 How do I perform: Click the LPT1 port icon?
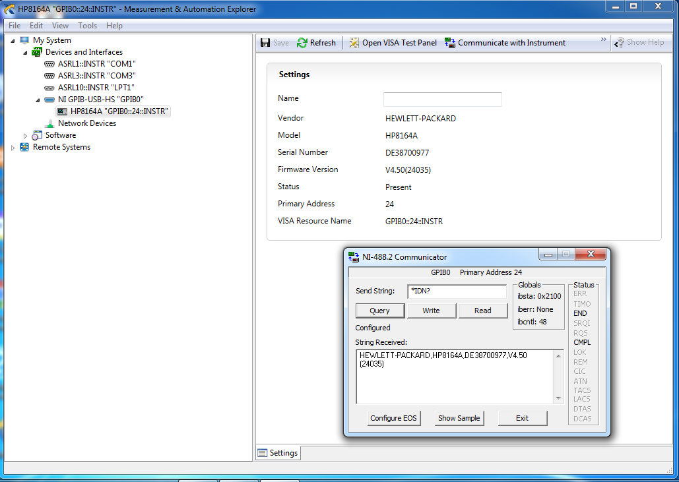pyautogui.click(x=49, y=88)
